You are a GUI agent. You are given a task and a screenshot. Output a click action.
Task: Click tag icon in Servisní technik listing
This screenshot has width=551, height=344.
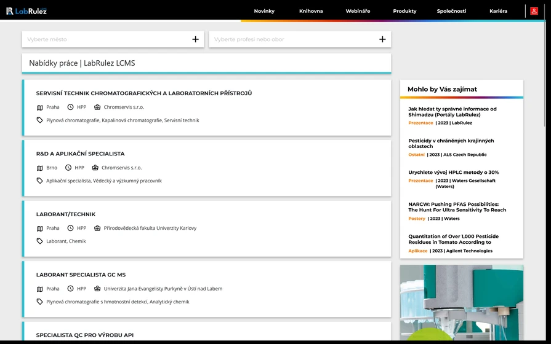[x=40, y=120]
